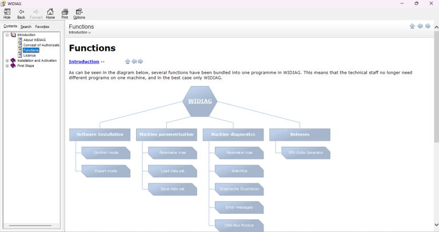Expand the First Steps node
This screenshot has width=439, height=232.
(7, 66)
